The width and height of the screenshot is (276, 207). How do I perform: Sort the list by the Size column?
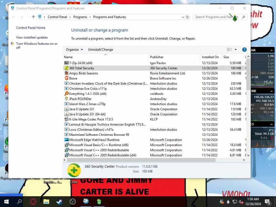pos(232,57)
